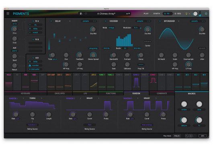
Task: Open the FUNCTIONS modulation tab
Action: [x=111, y=94]
